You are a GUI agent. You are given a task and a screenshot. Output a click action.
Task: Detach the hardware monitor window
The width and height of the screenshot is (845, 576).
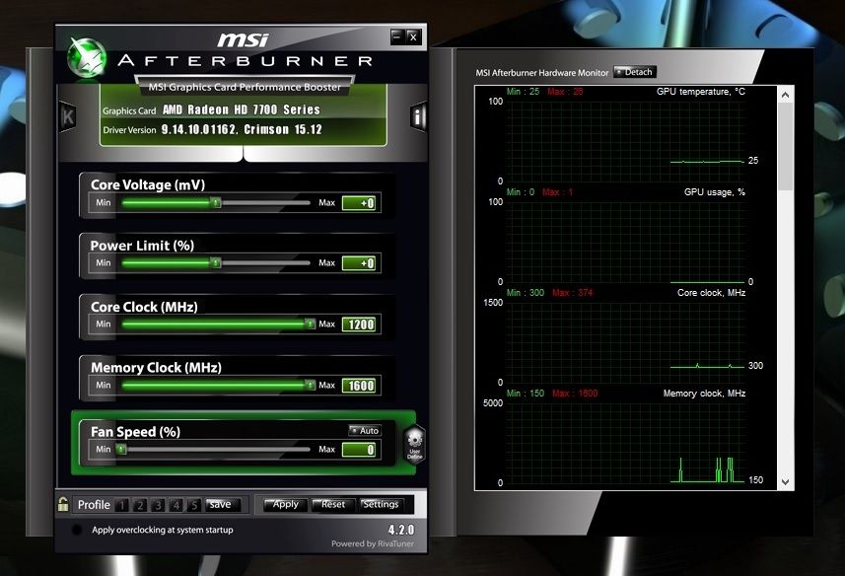click(635, 72)
